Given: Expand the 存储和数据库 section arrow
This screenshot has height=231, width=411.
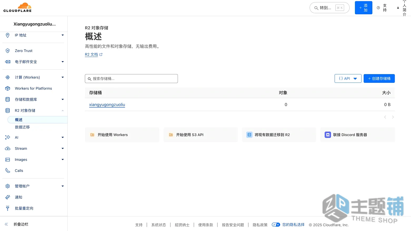Looking at the screenshot, I should [x=63, y=99].
